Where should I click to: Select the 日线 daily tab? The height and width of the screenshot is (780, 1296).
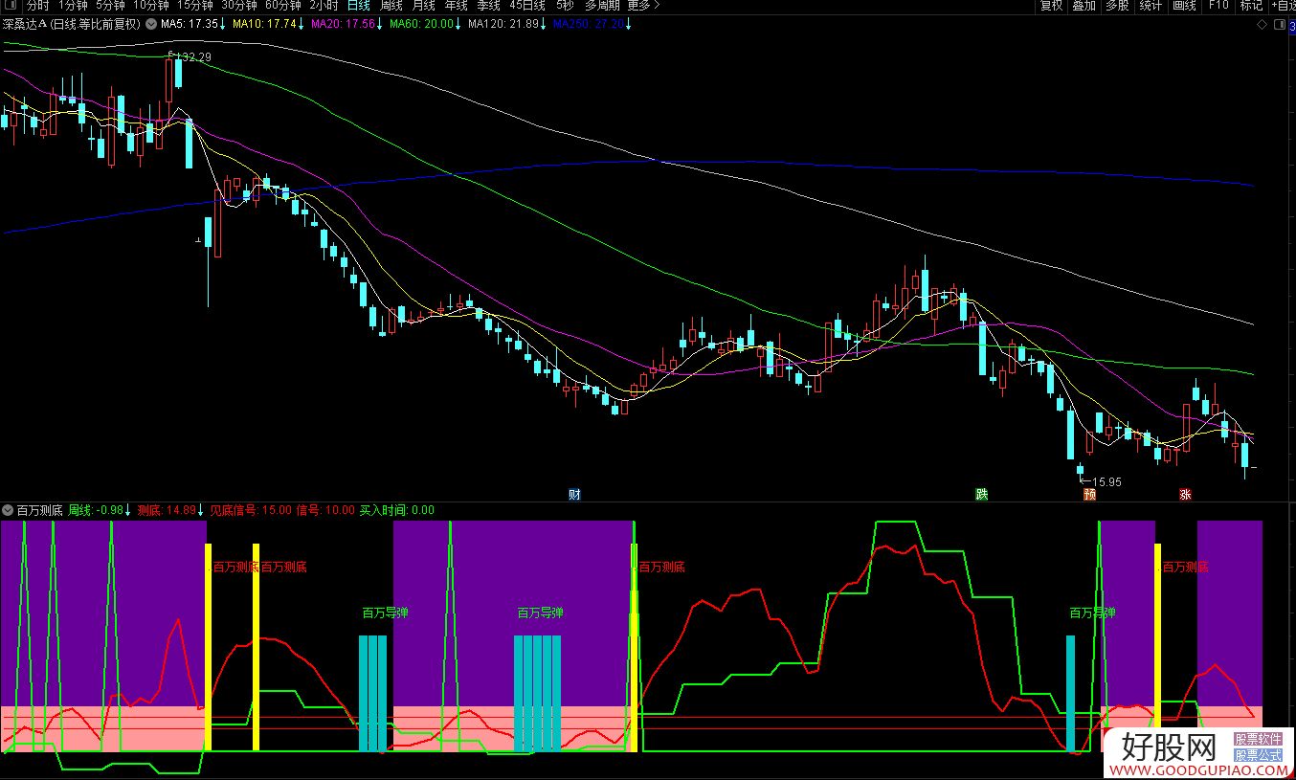[x=358, y=6]
